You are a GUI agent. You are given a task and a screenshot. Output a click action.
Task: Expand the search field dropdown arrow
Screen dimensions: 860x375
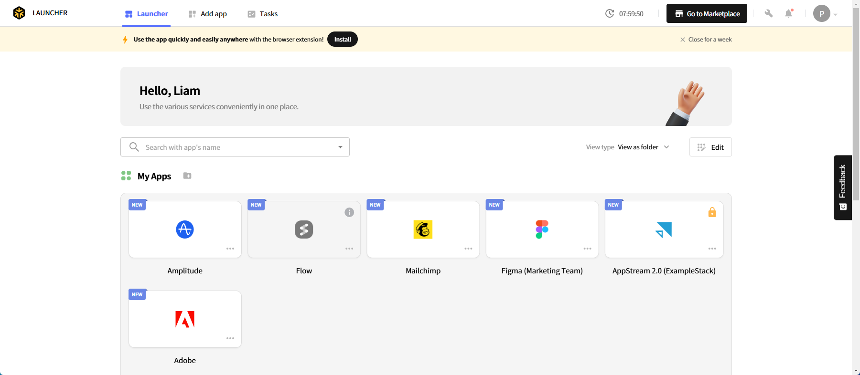(340, 147)
